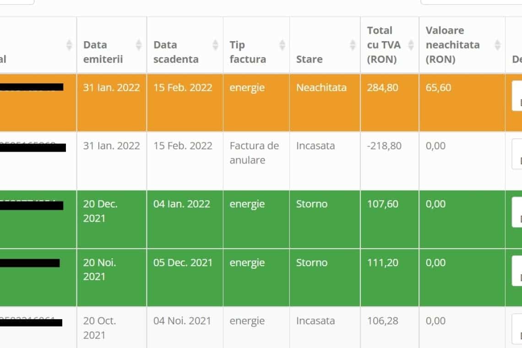
Task: Click details button in 20 Dec. 2021 row
Action: coord(517,212)
